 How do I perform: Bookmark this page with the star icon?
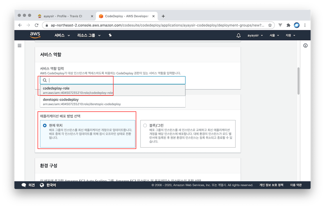270,25
